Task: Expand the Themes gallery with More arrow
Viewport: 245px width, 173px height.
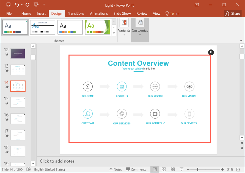Action: (x=114, y=33)
